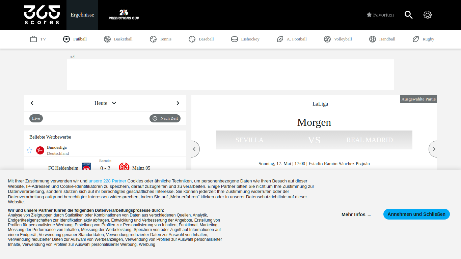Click the Tennis ball icon

coord(153,39)
